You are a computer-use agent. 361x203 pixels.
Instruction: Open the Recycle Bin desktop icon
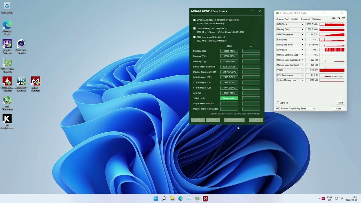coord(7,8)
